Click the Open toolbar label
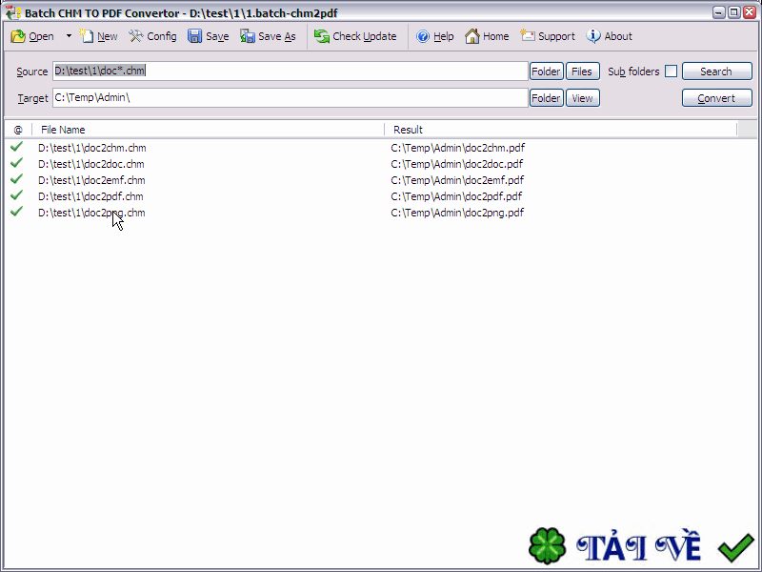 tap(41, 36)
